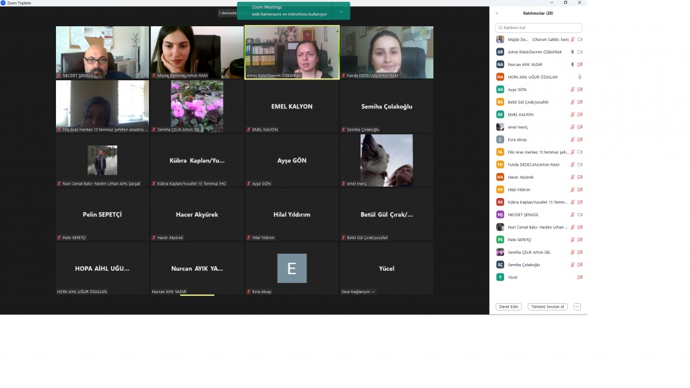Image resolution: width=690 pixels, height=388 pixels.
Task: Click the disabled camera icon for Yücel
Action: click(579, 277)
